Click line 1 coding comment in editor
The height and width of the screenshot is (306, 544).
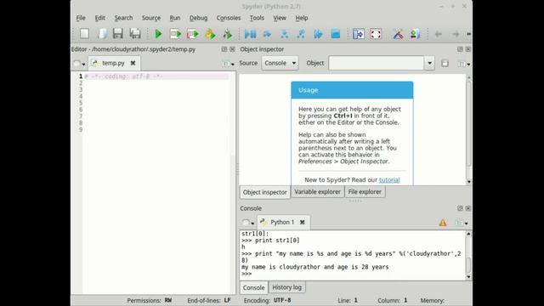point(124,76)
